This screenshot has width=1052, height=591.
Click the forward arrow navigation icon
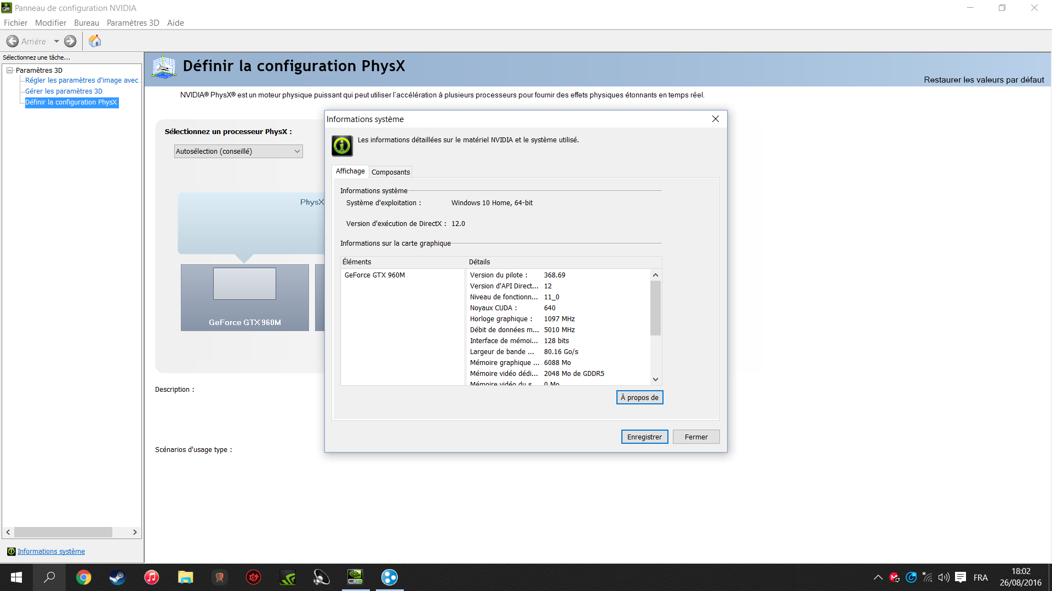[x=70, y=41]
